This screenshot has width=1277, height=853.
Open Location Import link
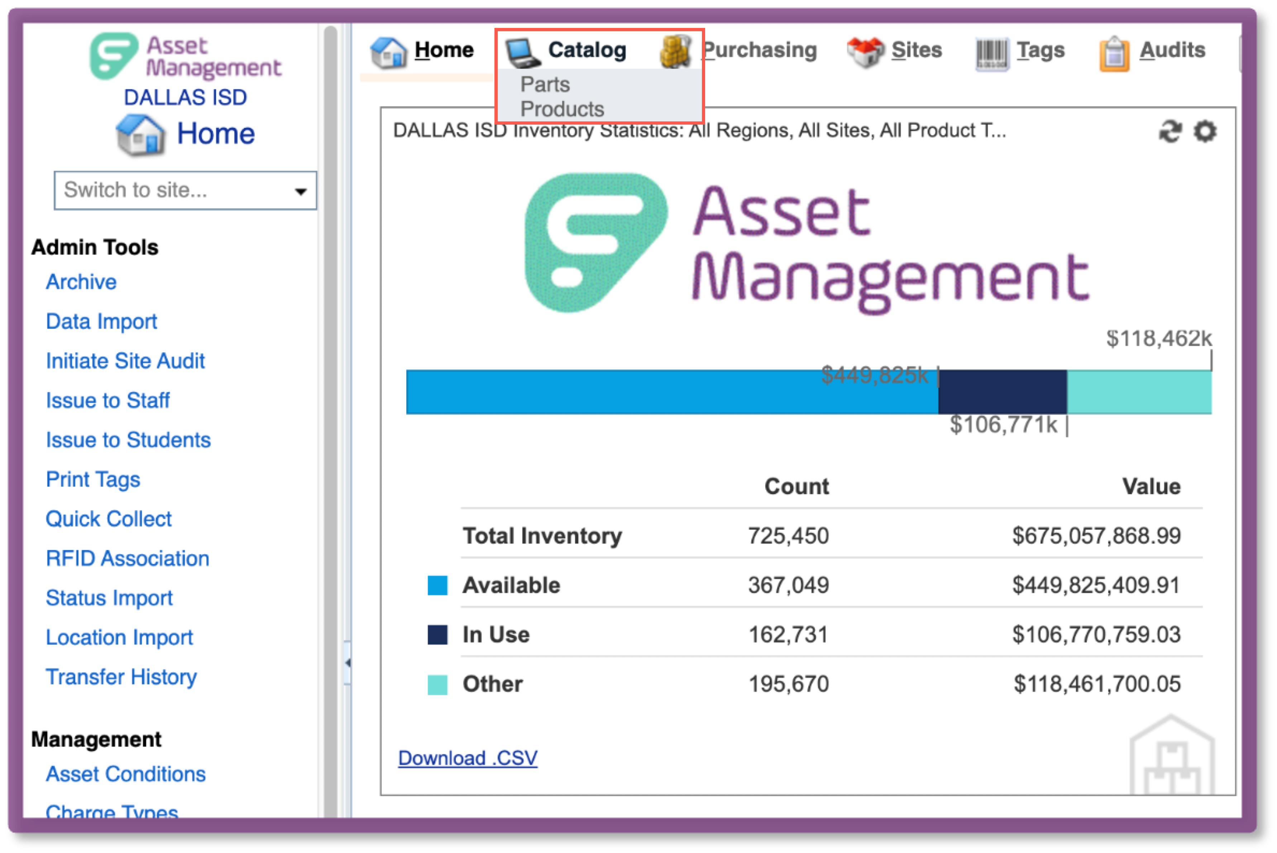119,637
